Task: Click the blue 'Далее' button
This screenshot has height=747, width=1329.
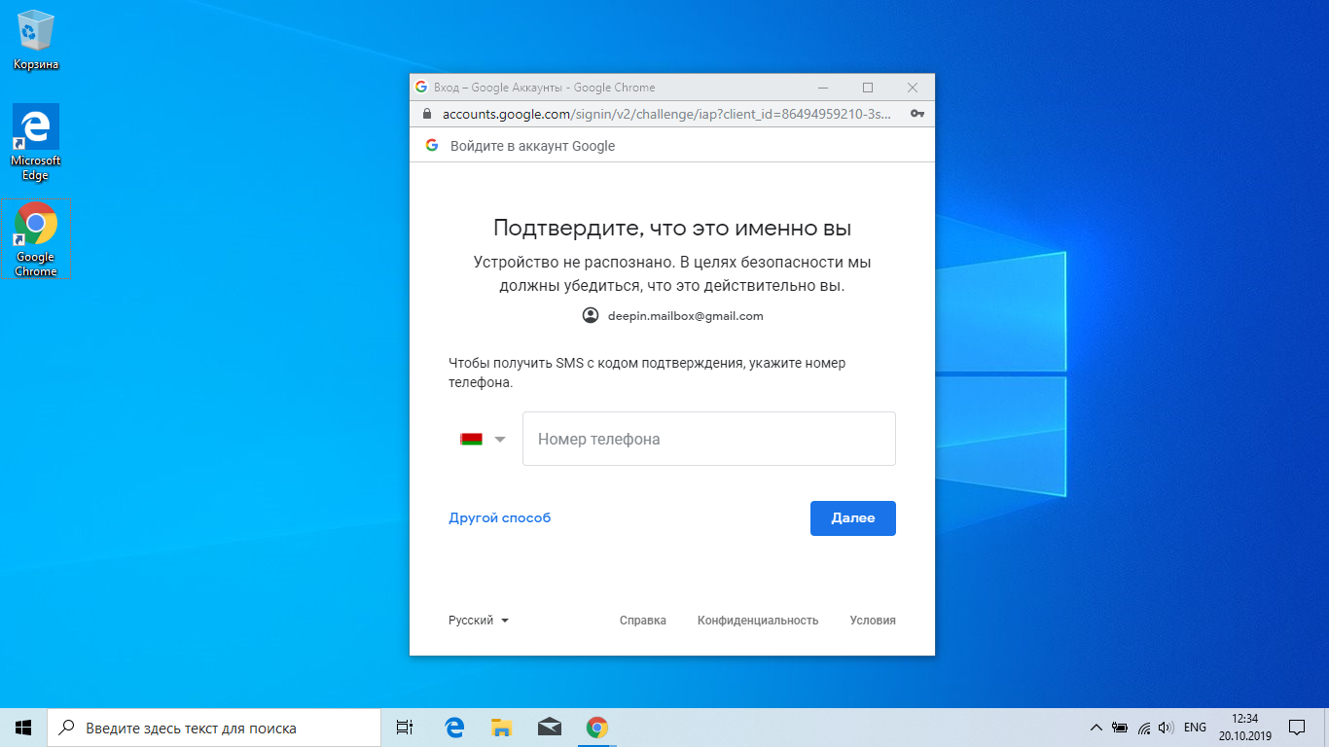Action: tap(853, 518)
